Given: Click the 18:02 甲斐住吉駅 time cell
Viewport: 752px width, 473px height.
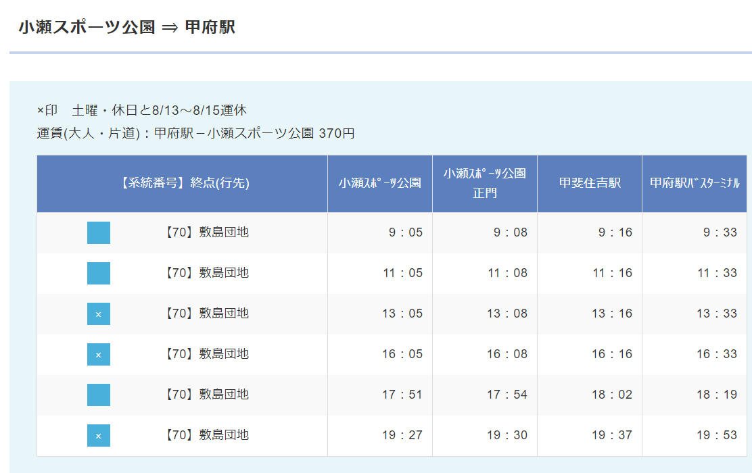Looking at the screenshot, I should point(612,395).
